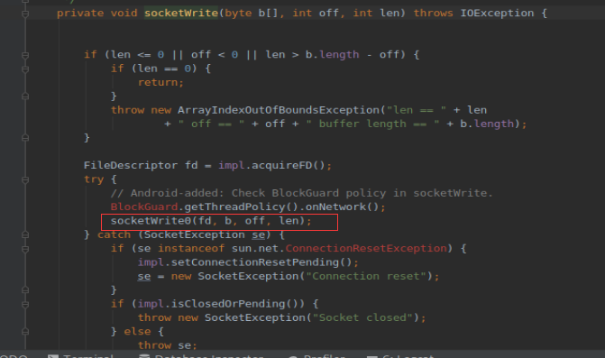Viewport: 605px width, 358px height.
Task: Click the fold end marker after 'return;' block
Action: 25,96
